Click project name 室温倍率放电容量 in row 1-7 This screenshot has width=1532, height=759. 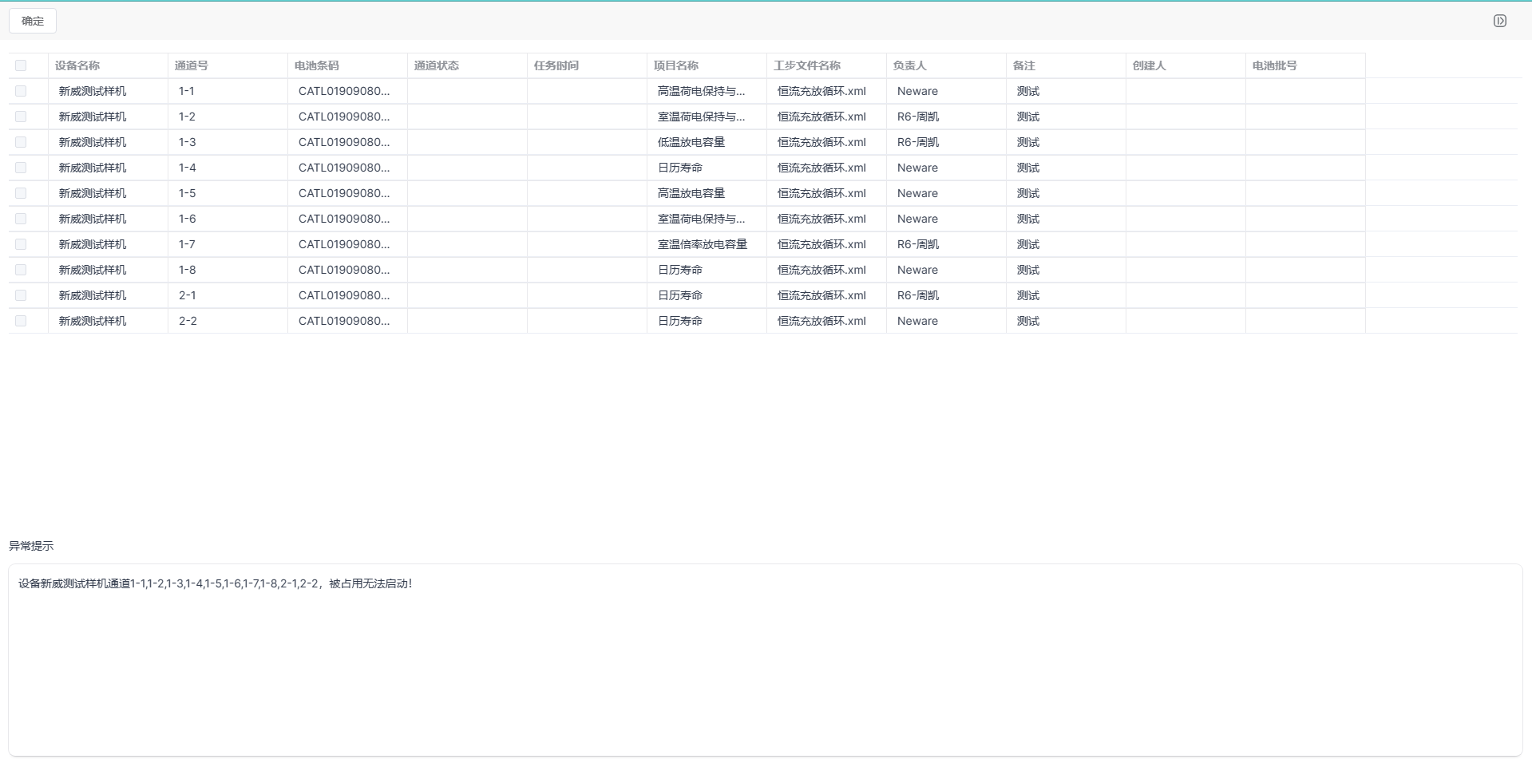tap(703, 244)
